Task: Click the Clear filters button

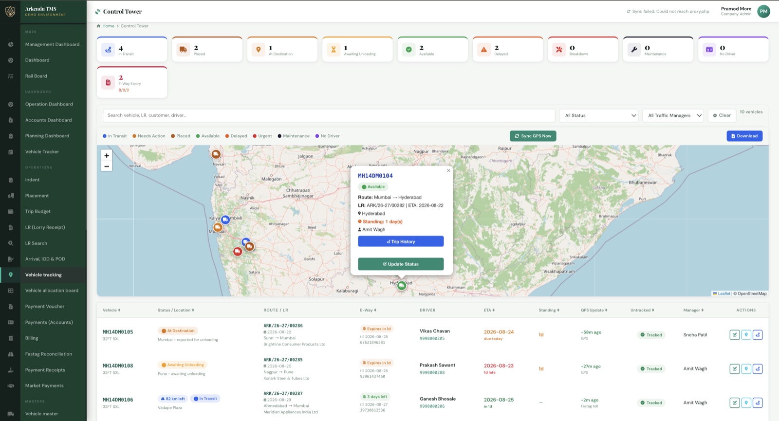Action: click(x=722, y=115)
